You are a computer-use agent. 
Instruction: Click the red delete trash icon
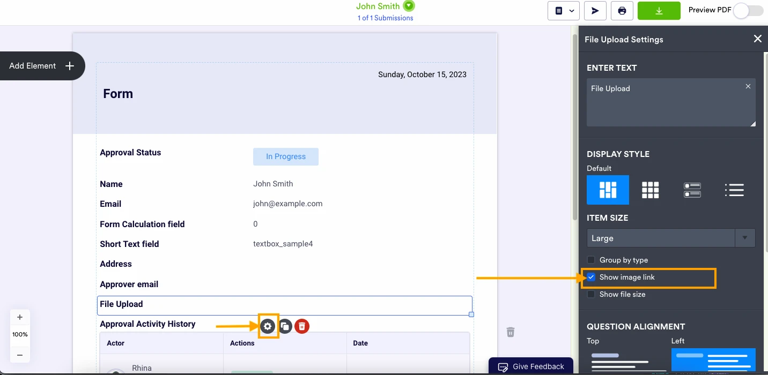302,326
